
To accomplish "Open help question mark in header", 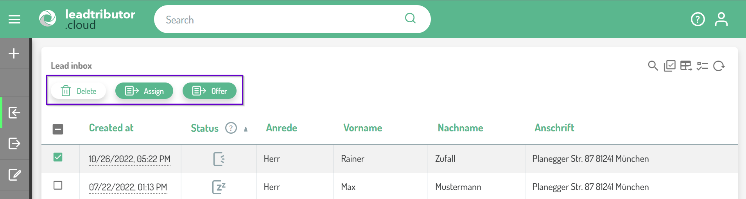I will coord(698,19).
